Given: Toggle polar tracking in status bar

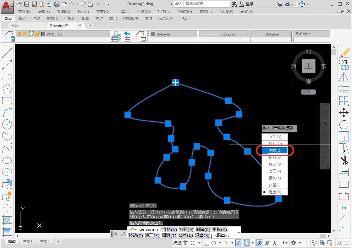Looking at the screenshot, I should coord(214,243).
